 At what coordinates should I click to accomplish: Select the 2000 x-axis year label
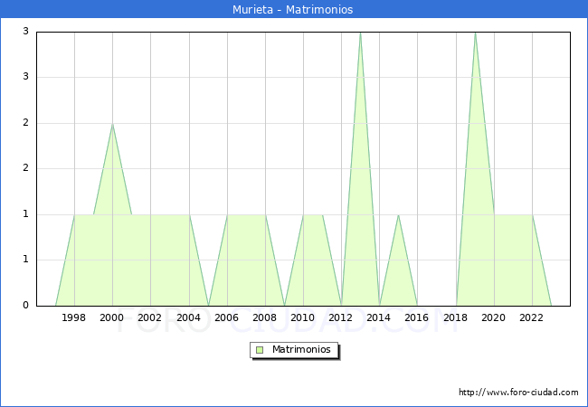112,317
